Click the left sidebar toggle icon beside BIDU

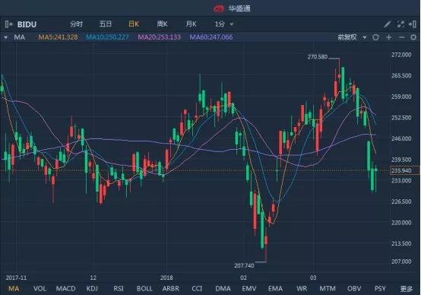(8, 24)
